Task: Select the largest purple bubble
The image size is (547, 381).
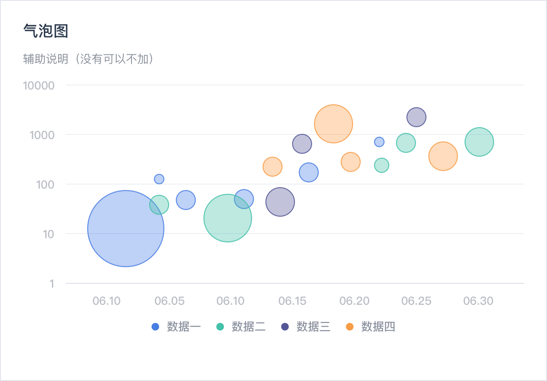Action: coord(280,202)
